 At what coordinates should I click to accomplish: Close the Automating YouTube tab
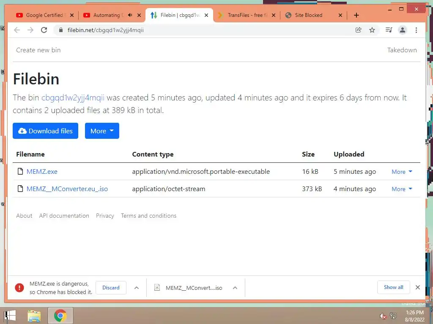pyautogui.click(x=139, y=15)
